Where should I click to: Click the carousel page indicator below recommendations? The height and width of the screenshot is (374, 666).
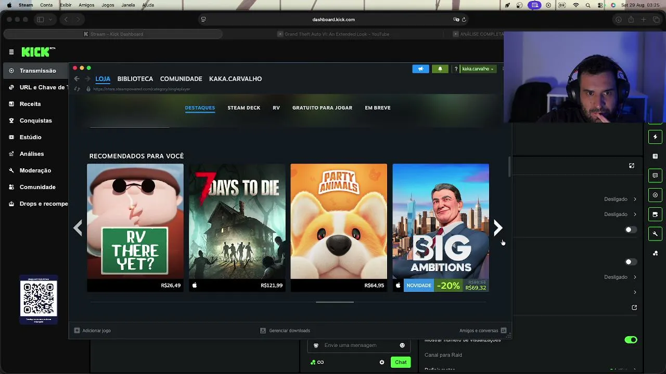coord(335,302)
